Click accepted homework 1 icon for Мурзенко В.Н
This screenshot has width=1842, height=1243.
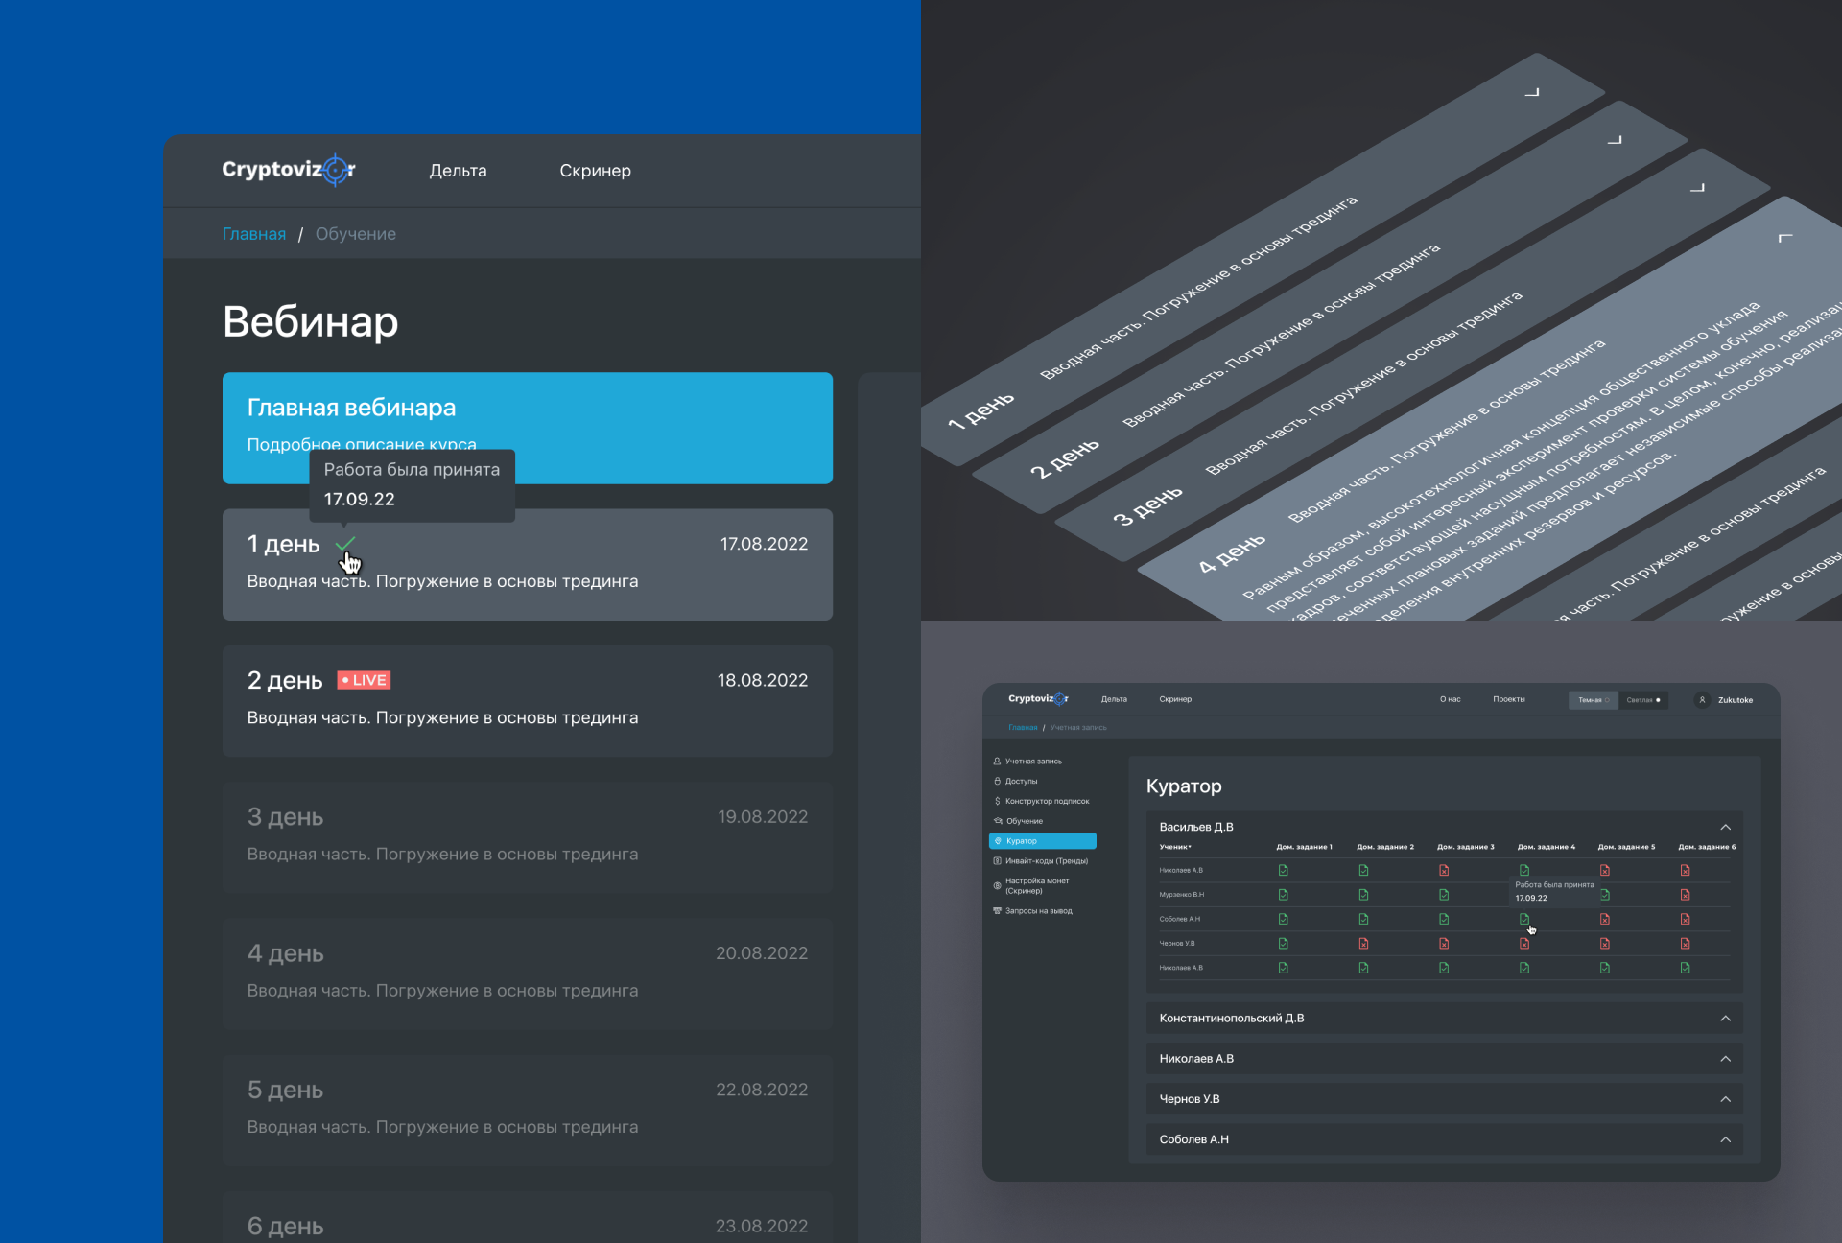pyautogui.click(x=1284, y=895)
